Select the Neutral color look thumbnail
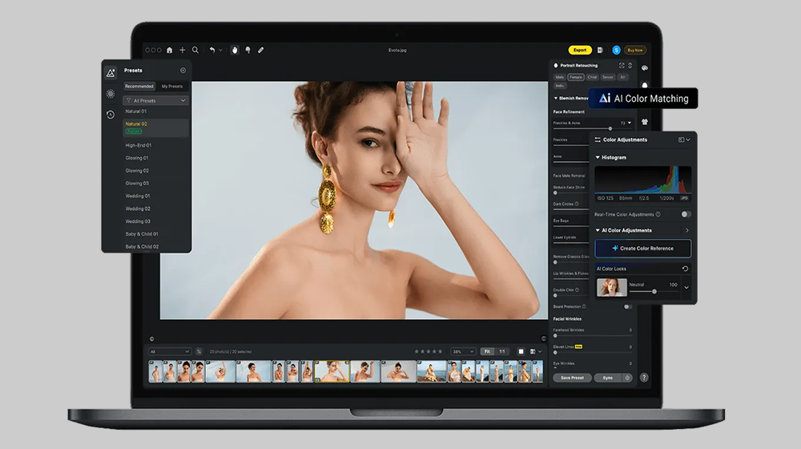 click(x=611, y=287)
